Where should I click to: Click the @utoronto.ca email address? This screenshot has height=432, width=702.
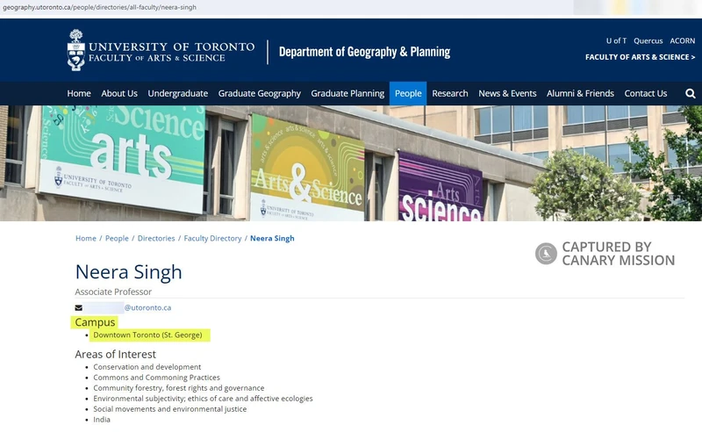(147, 308)
